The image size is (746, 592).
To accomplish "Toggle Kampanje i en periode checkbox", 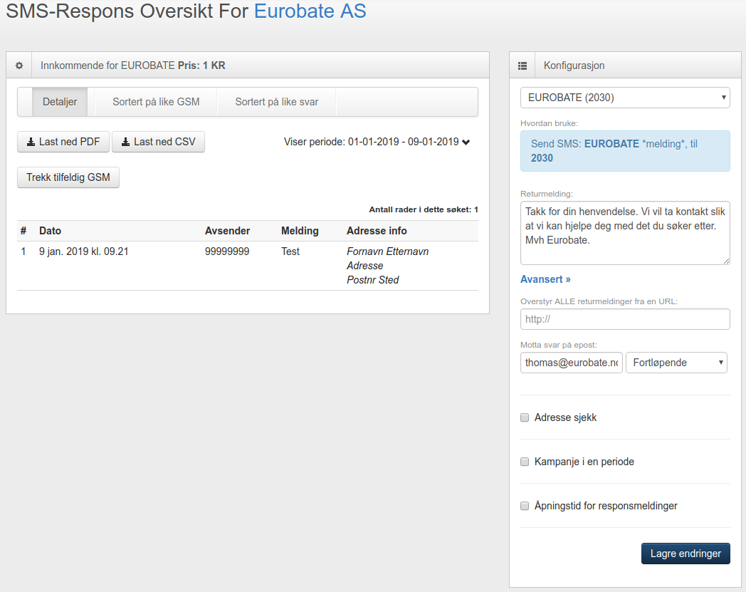I will pyautogui.click(x=525, y=462).
